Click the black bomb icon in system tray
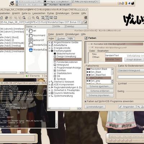The width and height of the screenshot is (144, 144). (x=133, y=3)
